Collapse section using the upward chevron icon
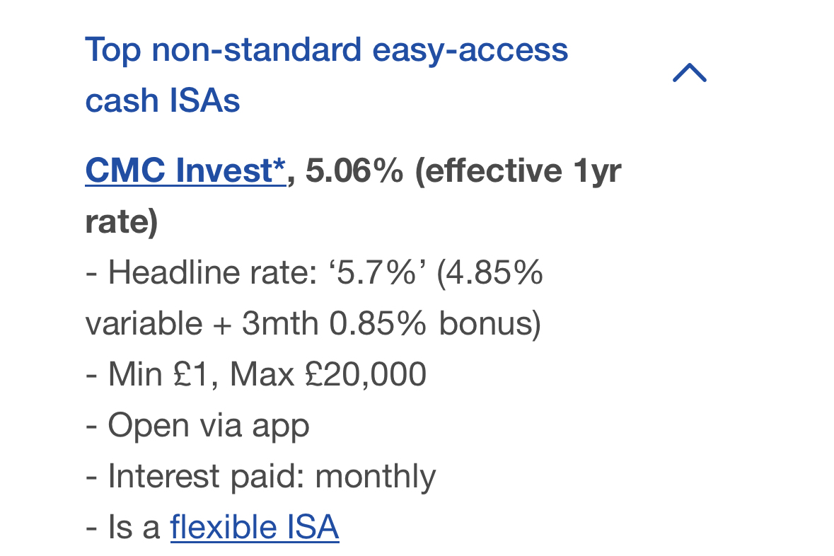The image size is (834, 556). point(689,73)
